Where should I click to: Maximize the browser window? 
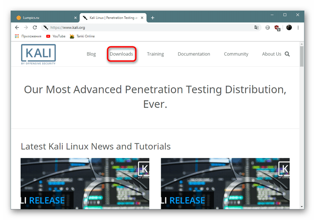tap(285, 15)
